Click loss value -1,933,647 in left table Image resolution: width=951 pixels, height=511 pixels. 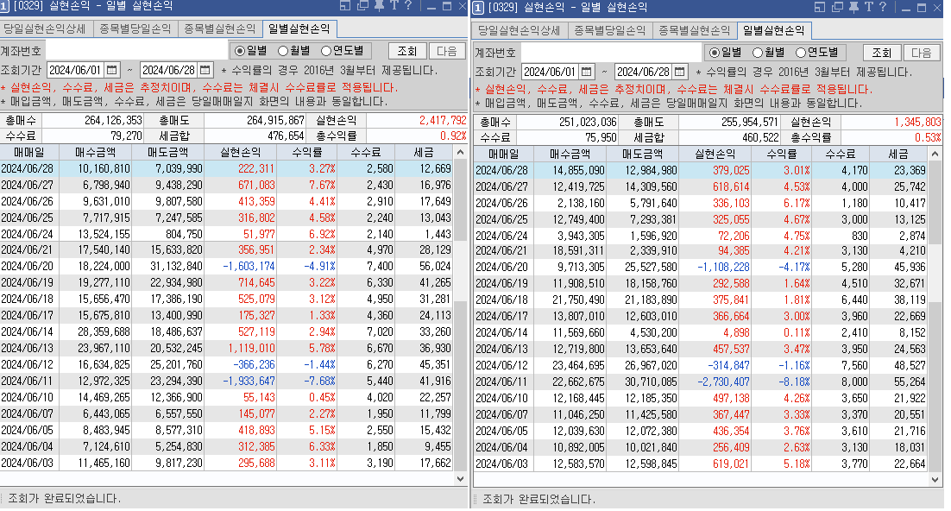249,382
